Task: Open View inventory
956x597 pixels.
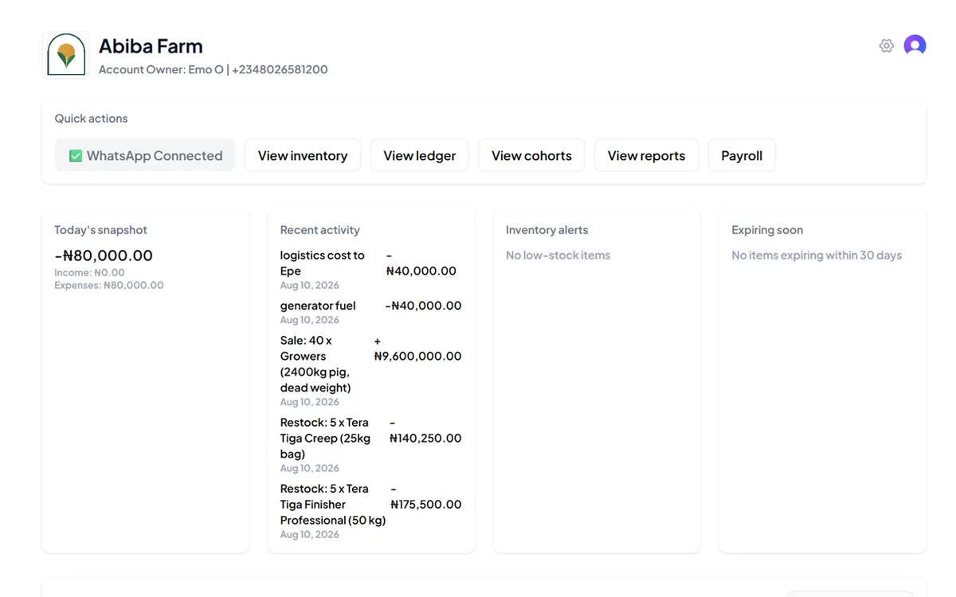Action: [303, 155]
